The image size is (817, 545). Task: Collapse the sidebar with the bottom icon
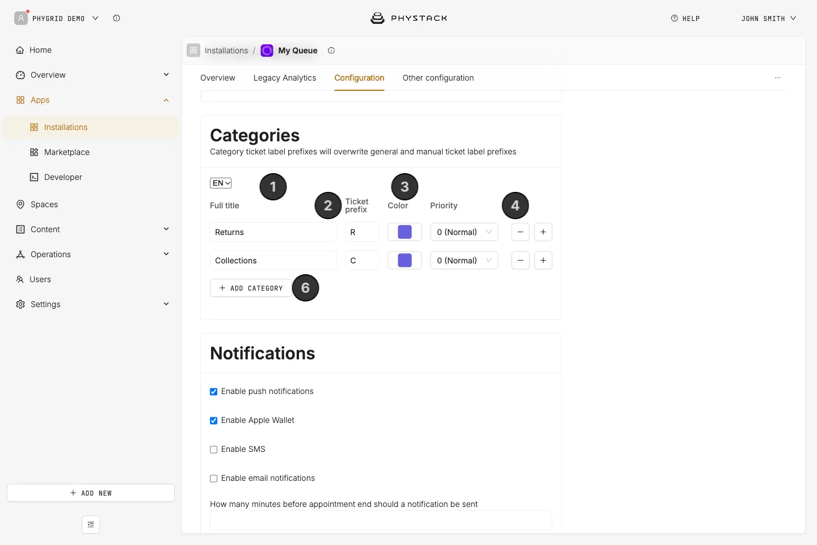click(91, 525)
